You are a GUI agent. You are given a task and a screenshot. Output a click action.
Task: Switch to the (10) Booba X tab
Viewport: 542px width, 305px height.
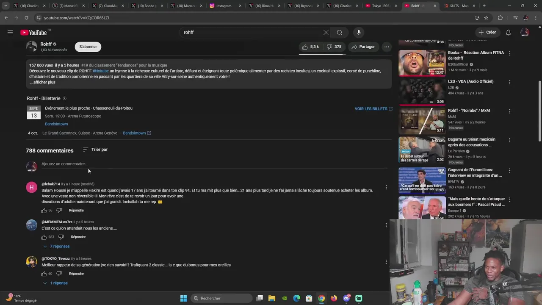coord(147,6)
